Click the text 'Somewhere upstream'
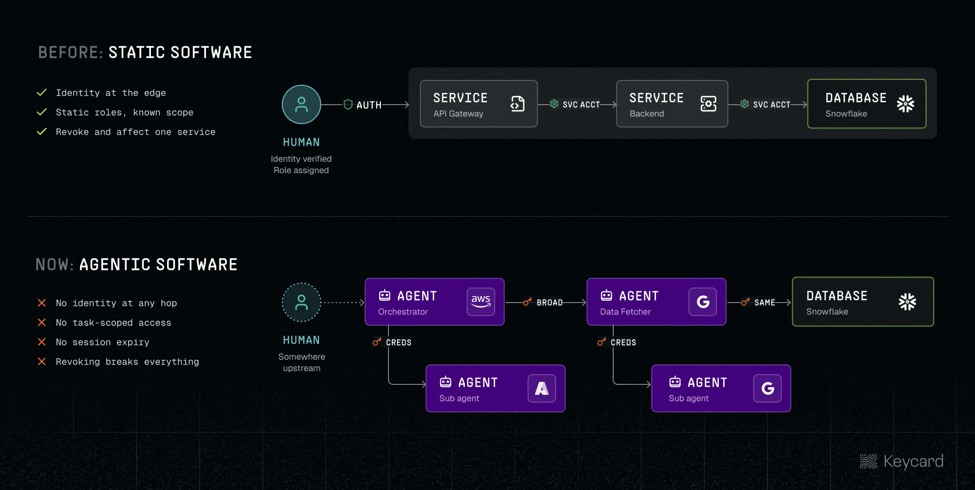 302,363
